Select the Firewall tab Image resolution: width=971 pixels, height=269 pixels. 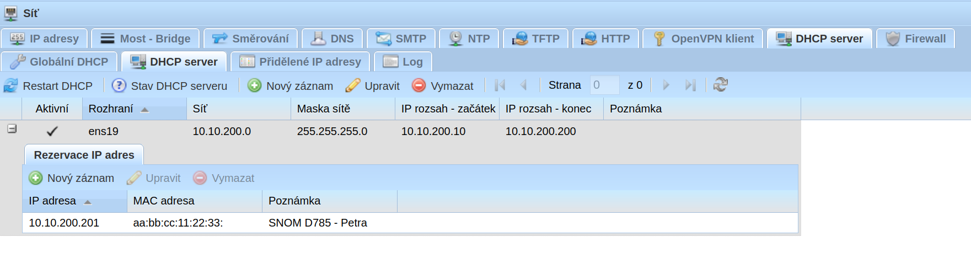916,39
